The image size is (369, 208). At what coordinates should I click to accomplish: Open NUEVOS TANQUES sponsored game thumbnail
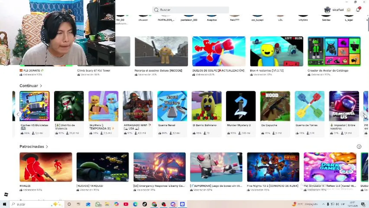tap(102, 167)
